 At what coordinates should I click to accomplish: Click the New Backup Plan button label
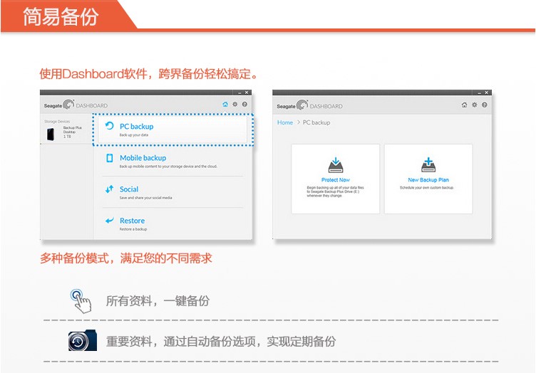(428, 180)
